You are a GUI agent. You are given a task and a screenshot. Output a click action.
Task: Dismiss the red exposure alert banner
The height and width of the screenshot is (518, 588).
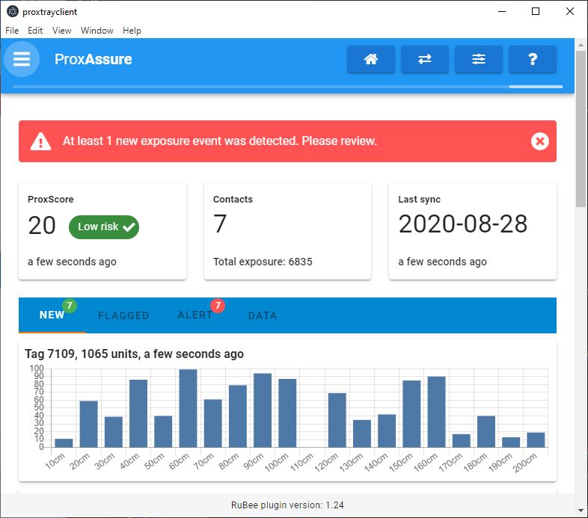[539, 141]
